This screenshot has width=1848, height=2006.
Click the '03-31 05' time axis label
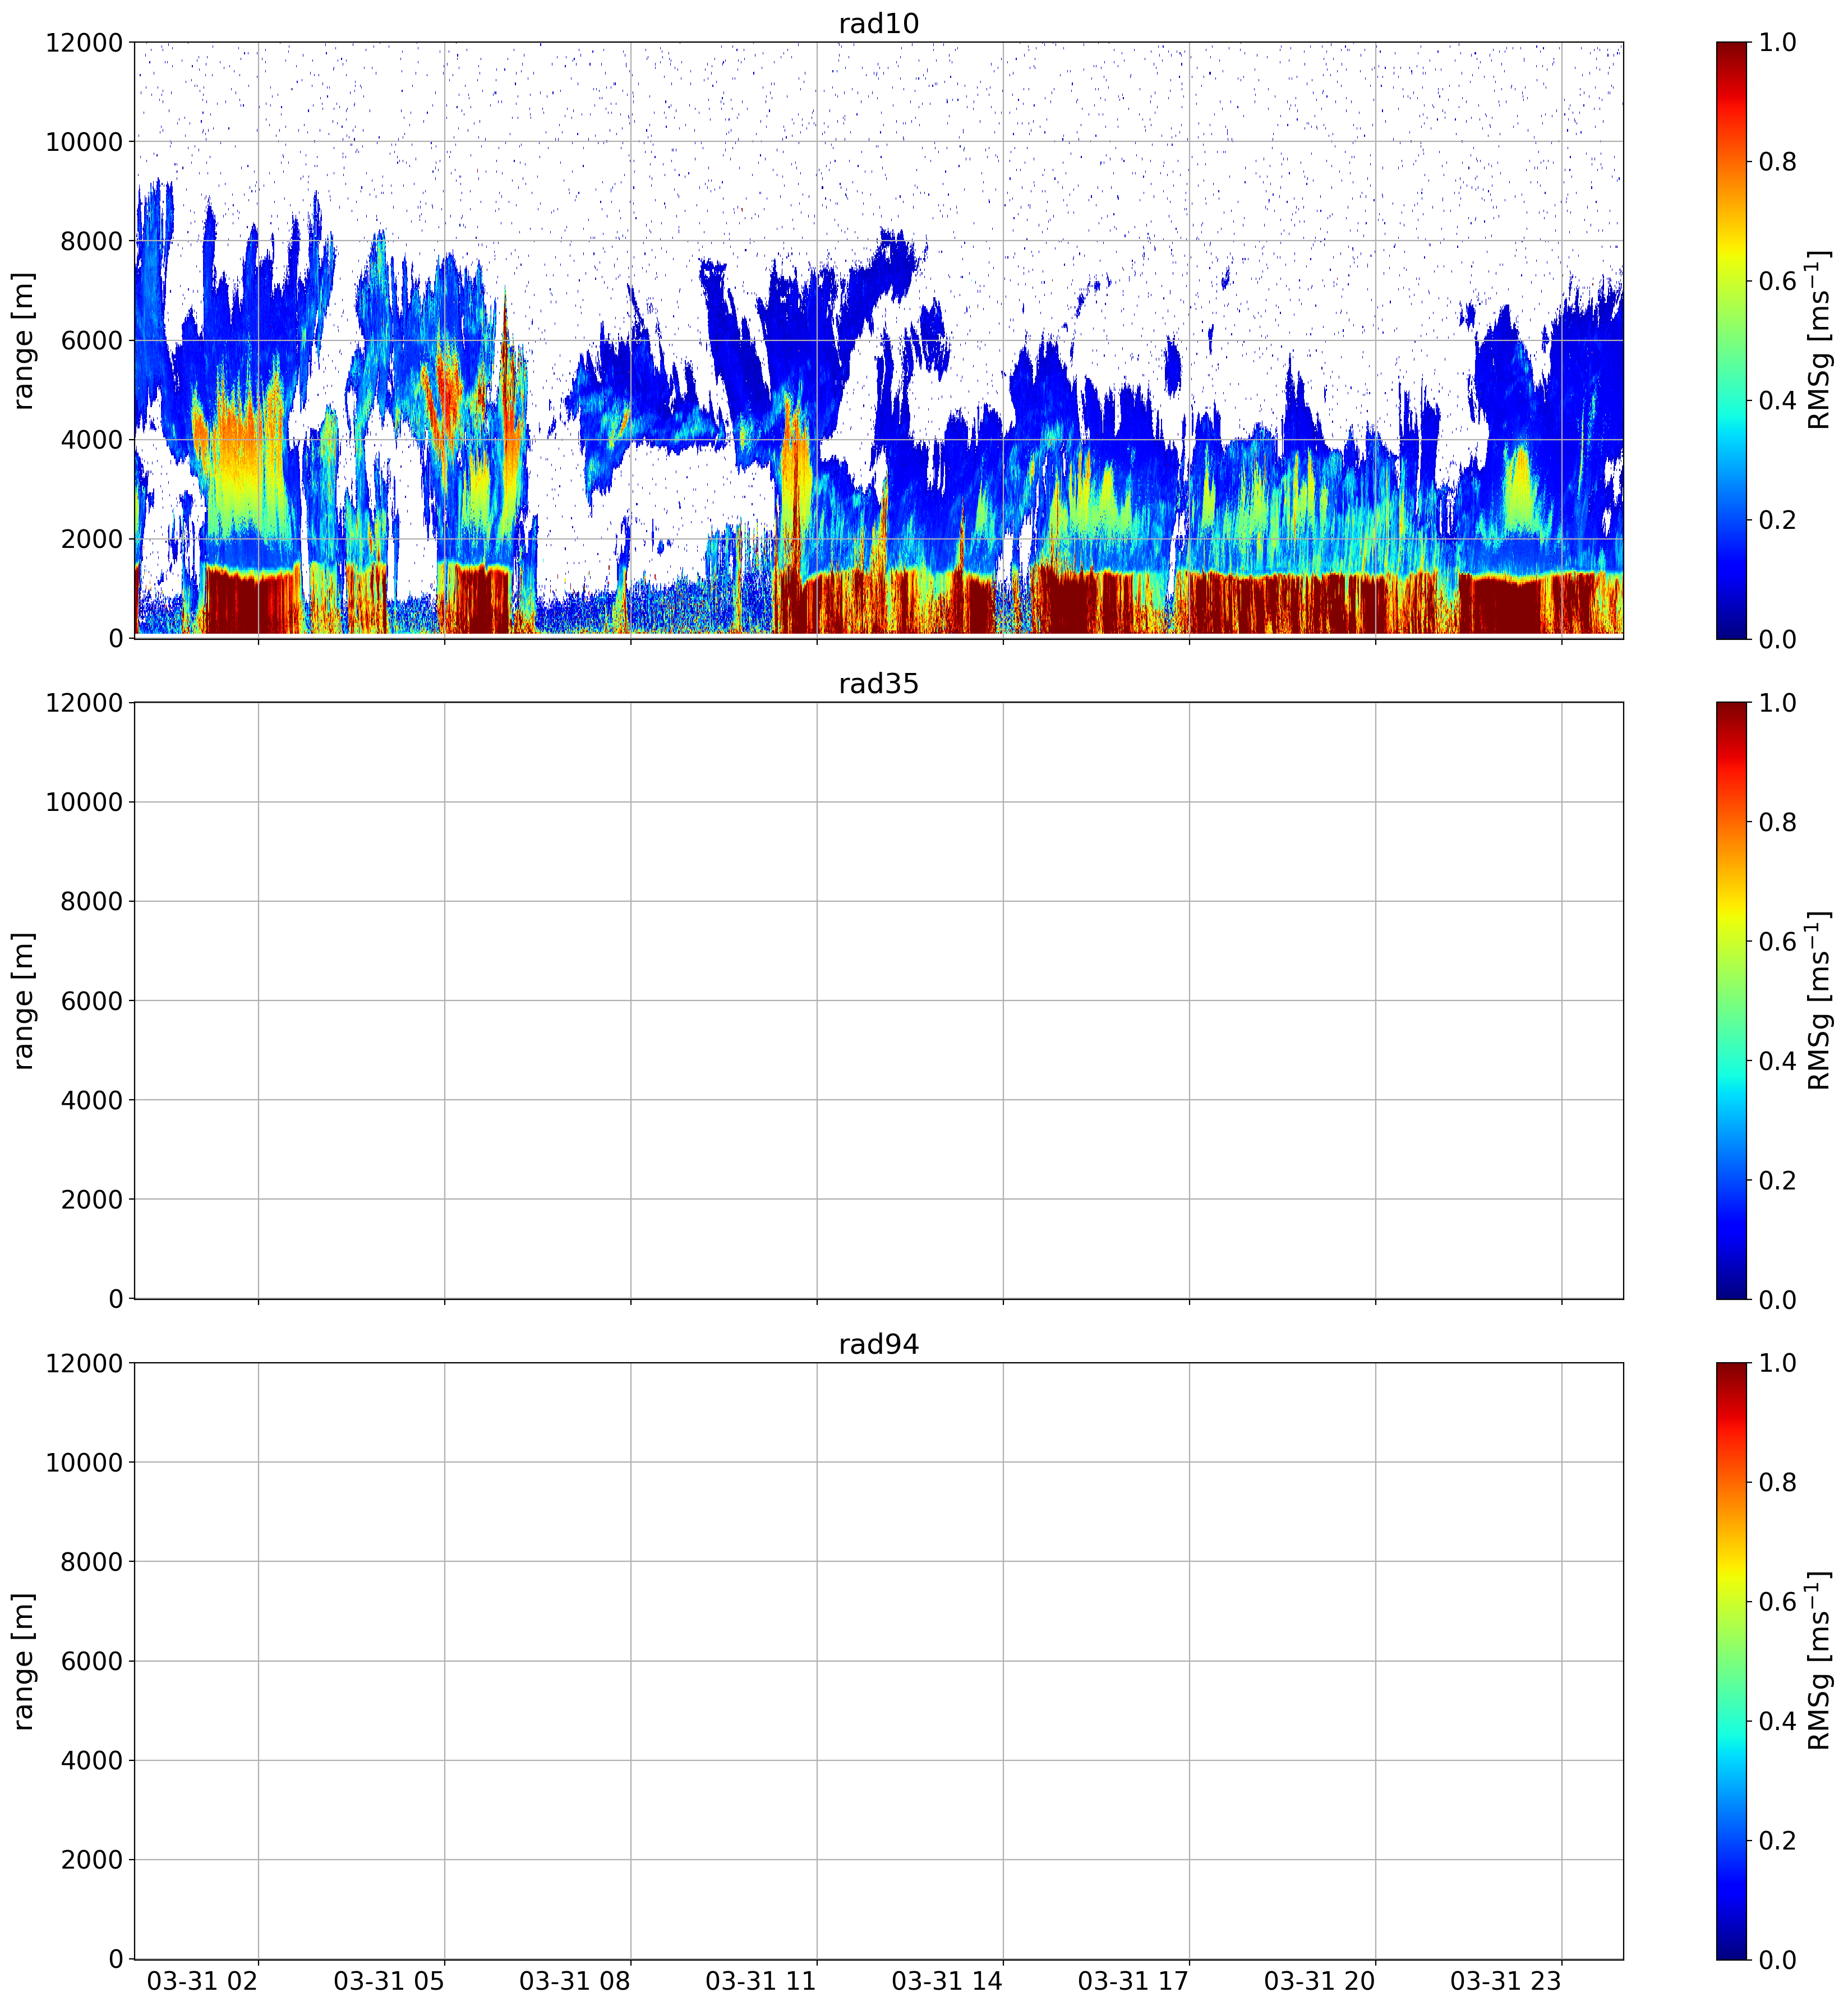tap(388, 1981)
